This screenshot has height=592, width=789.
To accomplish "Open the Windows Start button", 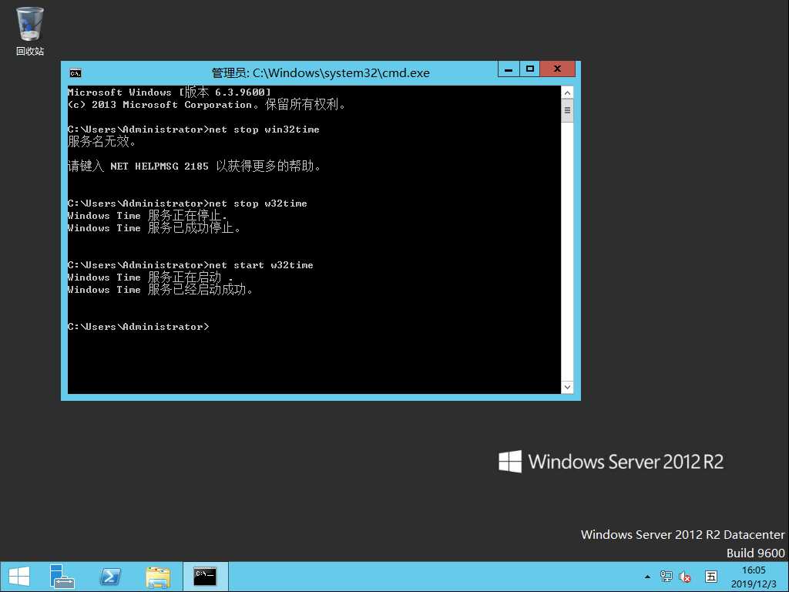I will pos(19,577).
